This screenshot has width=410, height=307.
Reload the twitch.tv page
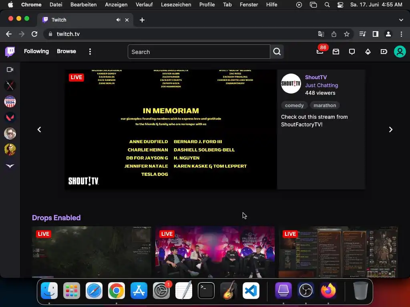coord(34,34)
